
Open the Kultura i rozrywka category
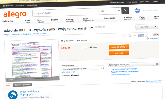pyautogui.click(x=70, y=20)
